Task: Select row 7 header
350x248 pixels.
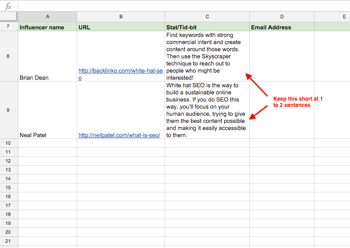Action: [8, 27]
